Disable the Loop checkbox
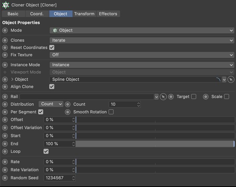The height and width of the screenshot is (187, 236). click(x=46, y=151)
